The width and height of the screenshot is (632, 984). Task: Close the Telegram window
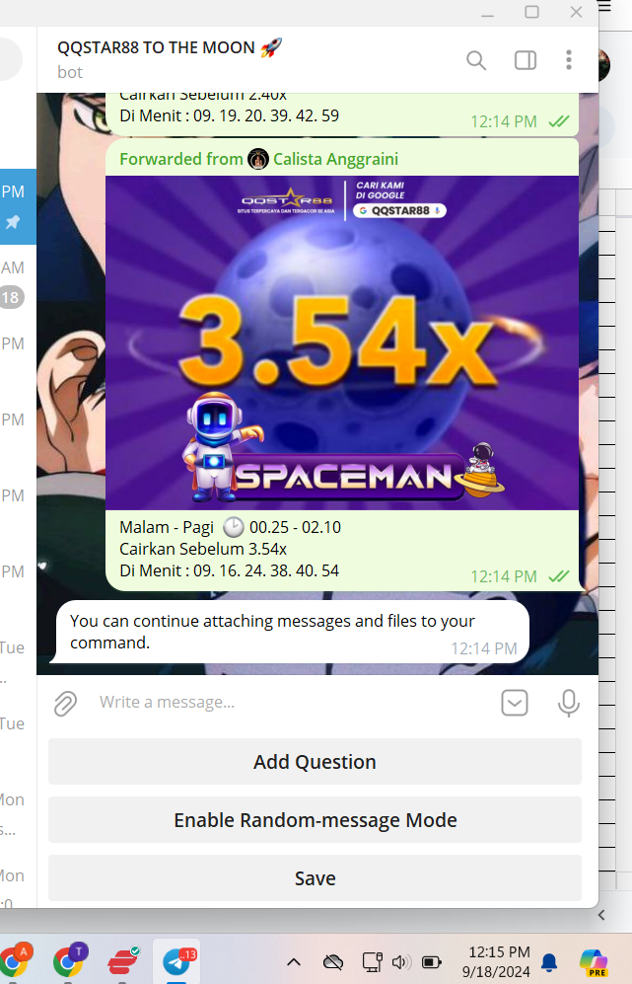[x=576, y=12]
